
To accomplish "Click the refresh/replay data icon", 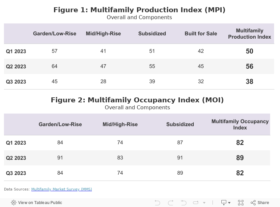I will pyautogui.click(x=196, y=203).
